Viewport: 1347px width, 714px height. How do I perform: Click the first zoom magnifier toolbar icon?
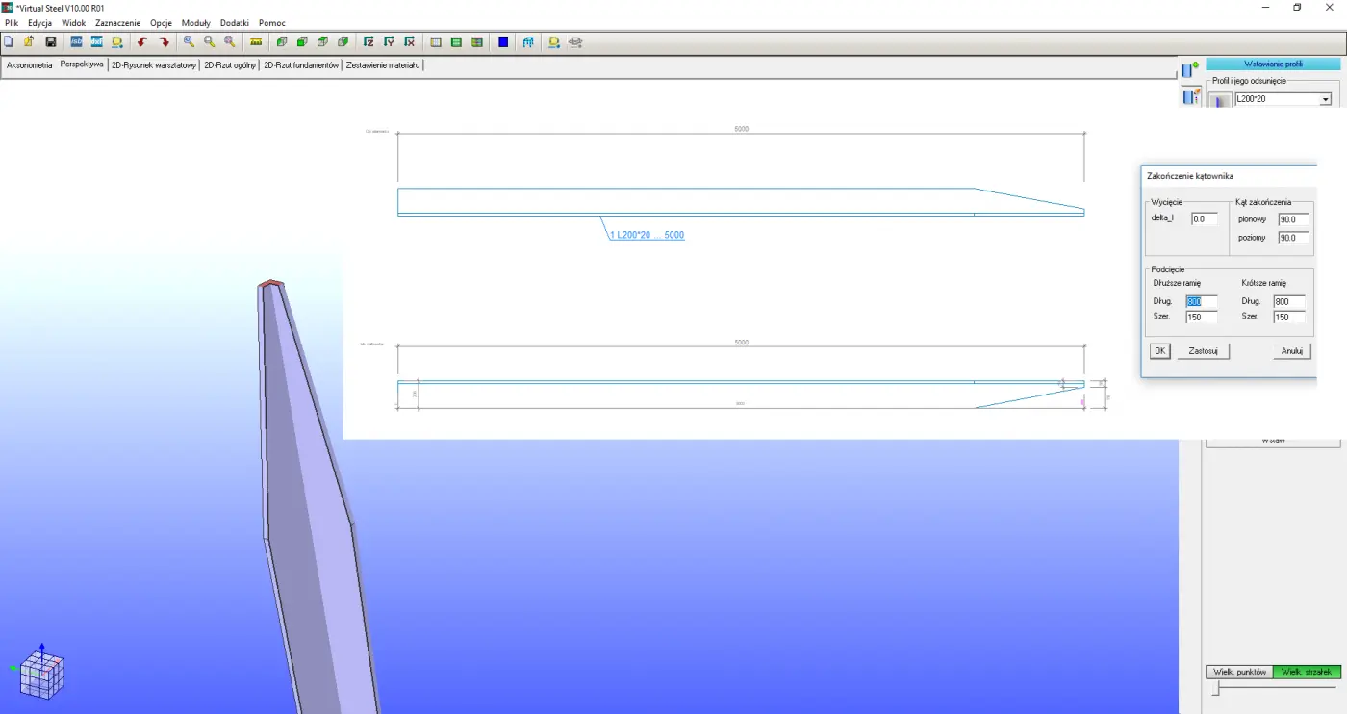point(189,42)
